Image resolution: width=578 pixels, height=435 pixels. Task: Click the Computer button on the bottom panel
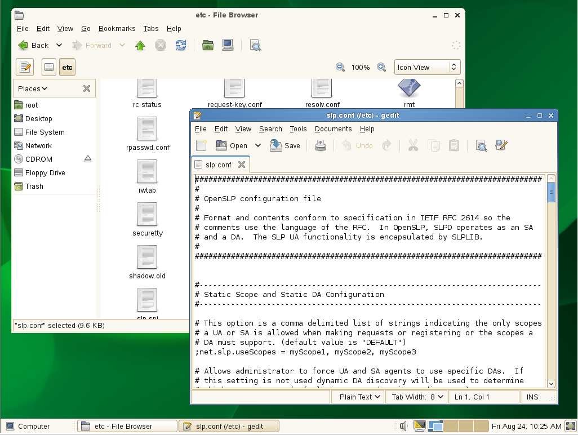[28, 427]
